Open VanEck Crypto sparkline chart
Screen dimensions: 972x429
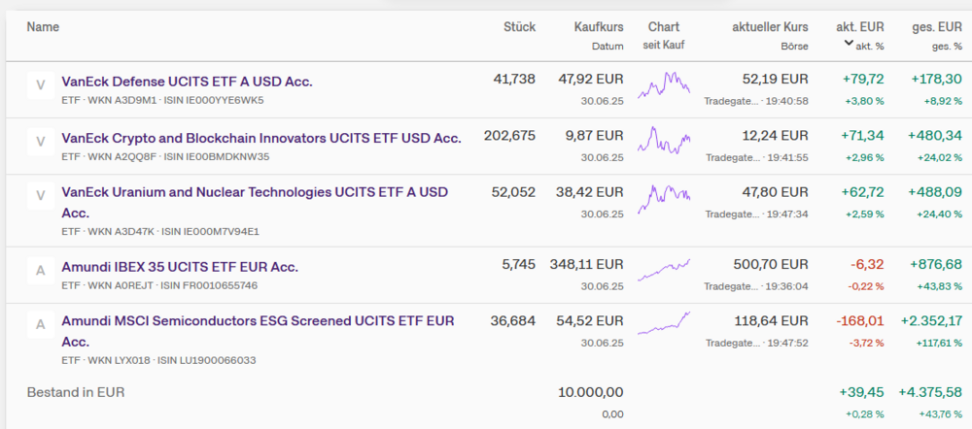coord(664,141)
